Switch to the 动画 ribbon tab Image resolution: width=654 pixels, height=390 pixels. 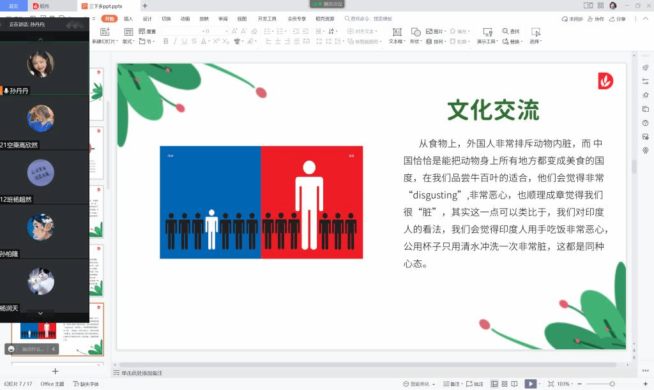pos(185,19)
